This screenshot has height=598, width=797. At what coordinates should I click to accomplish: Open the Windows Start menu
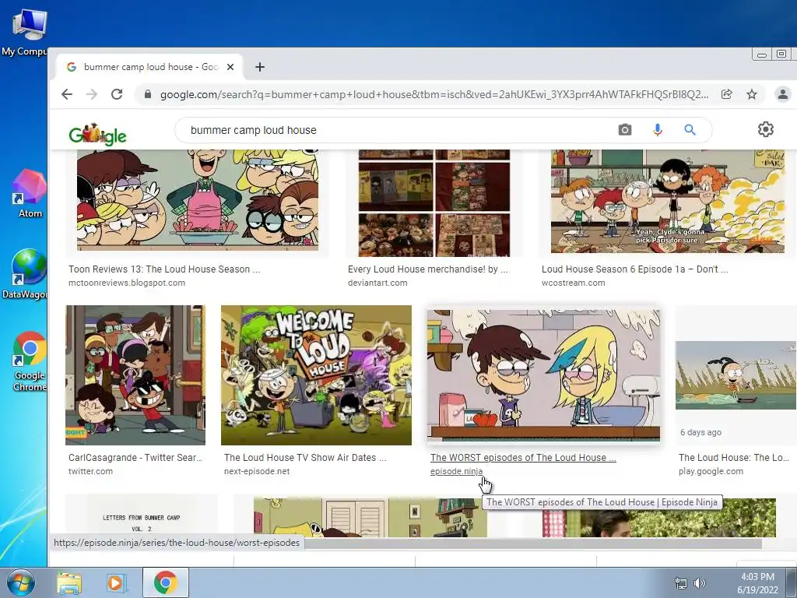(21, 582)
